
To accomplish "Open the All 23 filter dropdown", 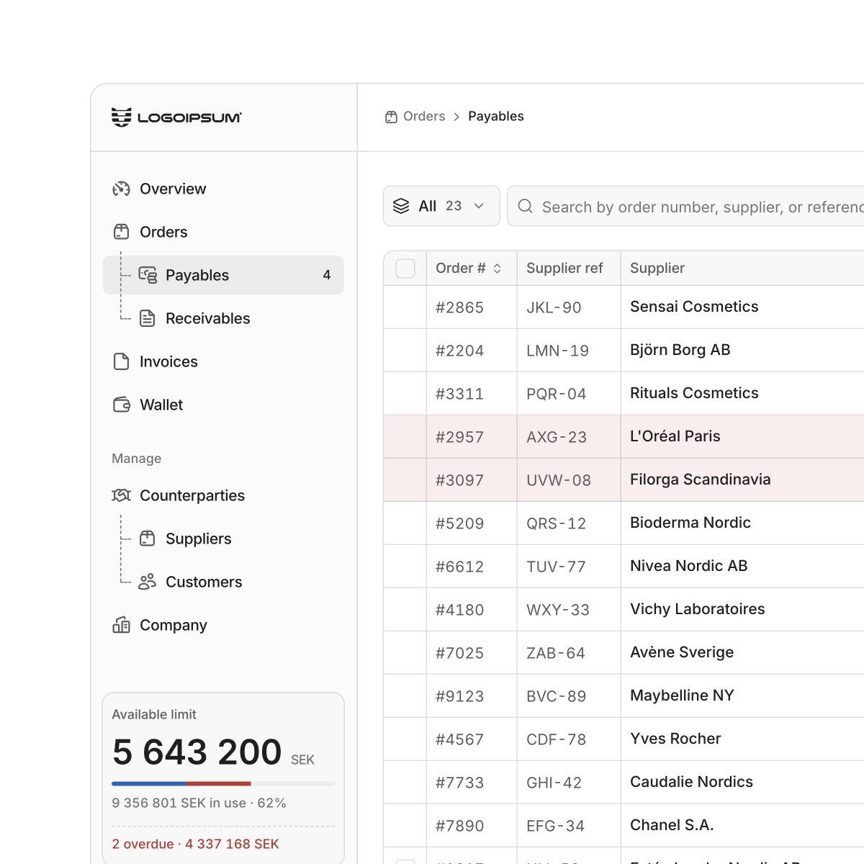I will (x=441, y=206).
